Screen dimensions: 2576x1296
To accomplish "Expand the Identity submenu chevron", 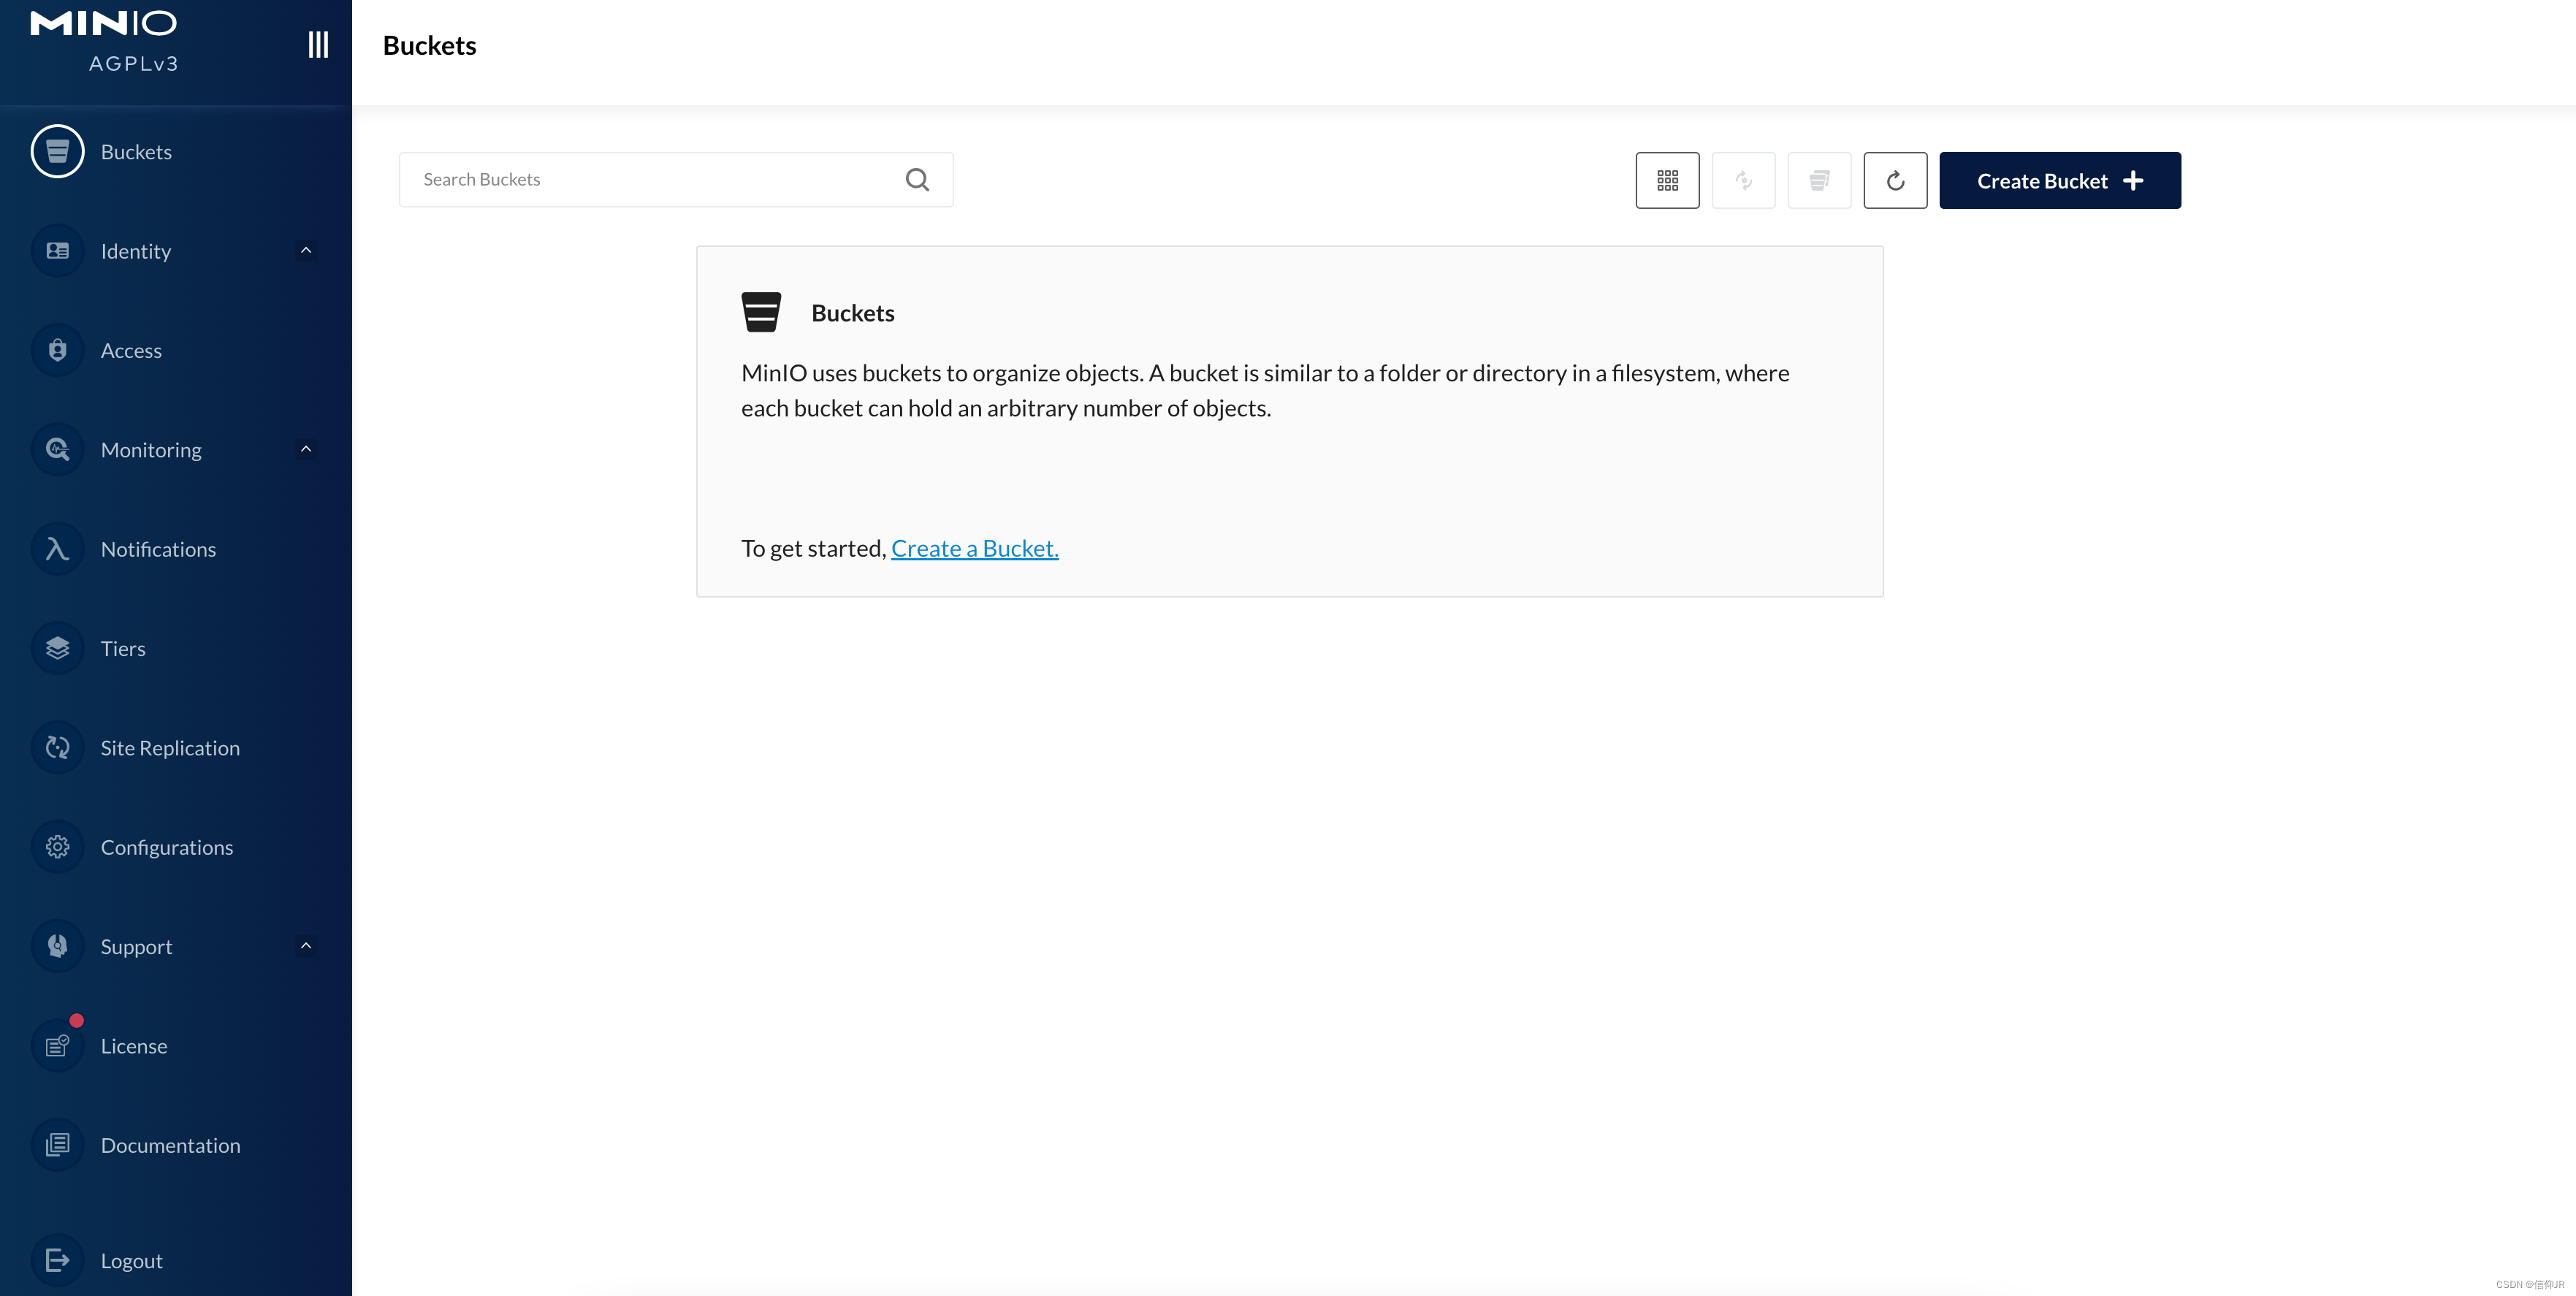I will 306,250.
